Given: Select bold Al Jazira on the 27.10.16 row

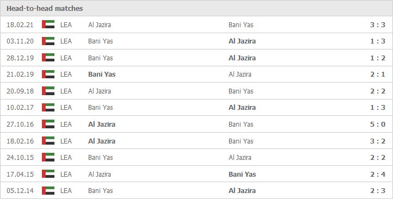Looking at the screenshot, I should click(102, 124).
